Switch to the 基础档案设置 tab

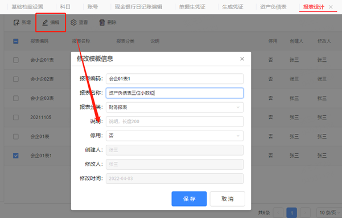[27, 7]
